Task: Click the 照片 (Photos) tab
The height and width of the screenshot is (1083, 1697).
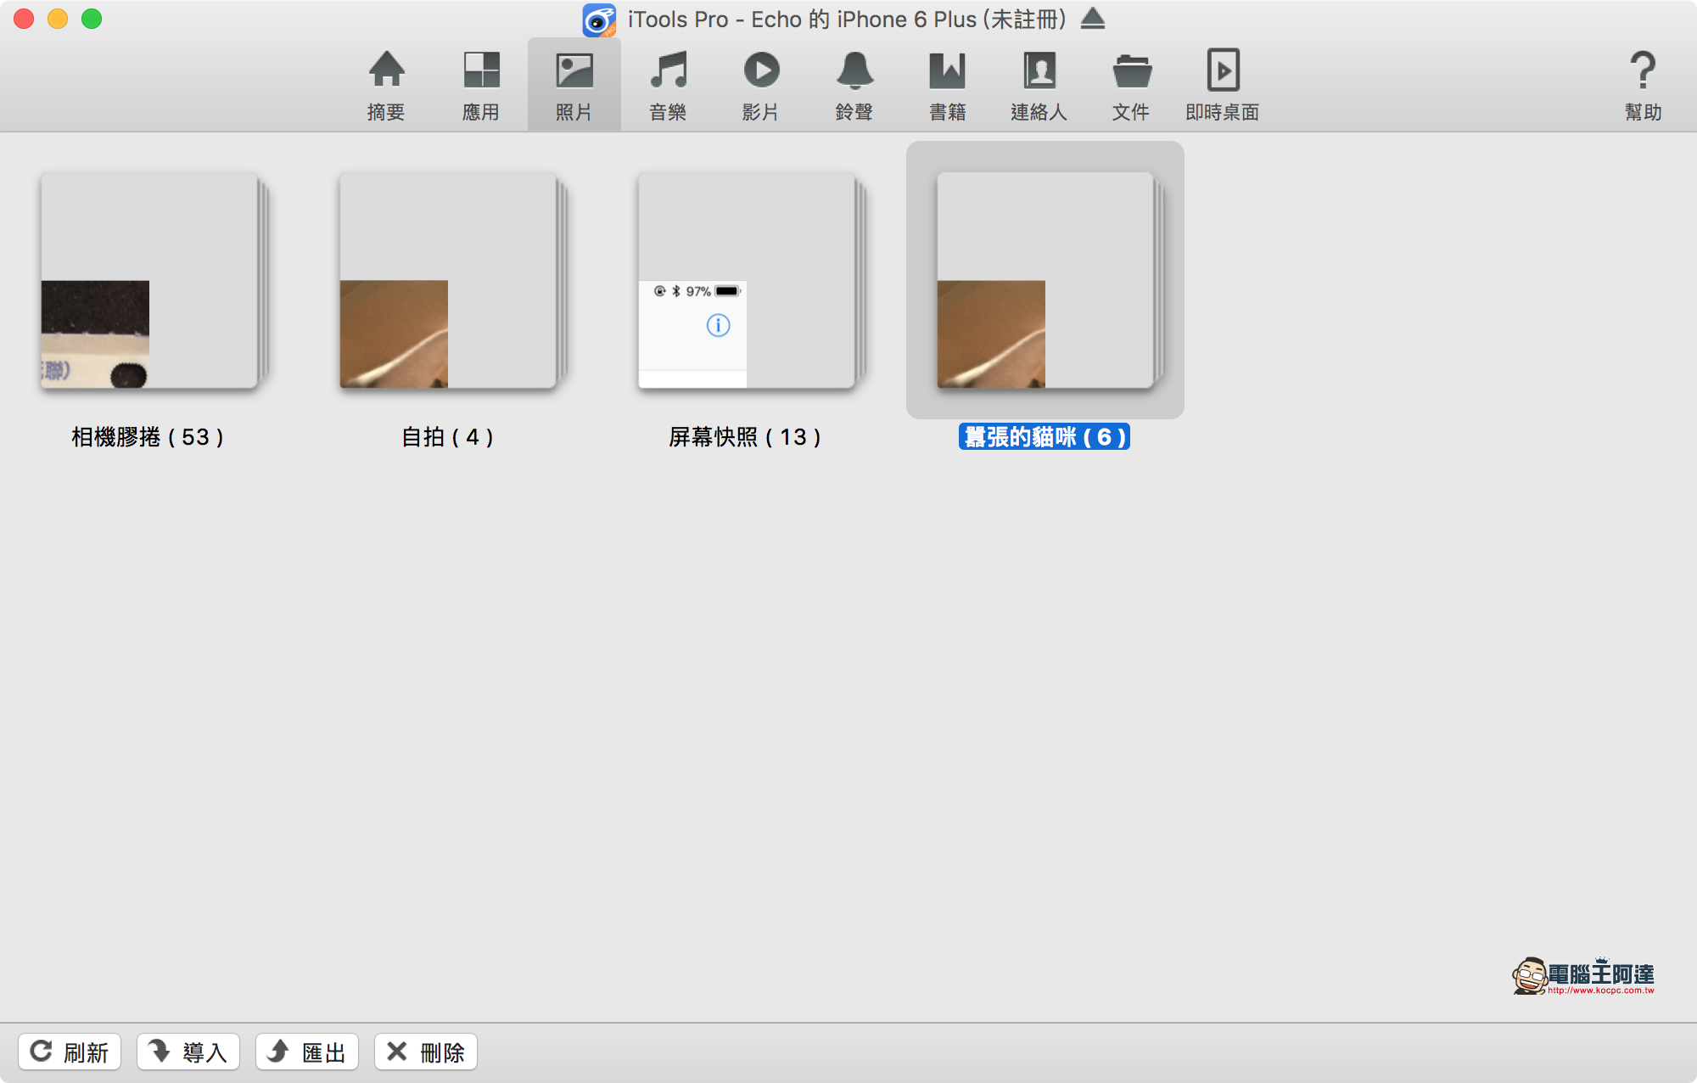Action: pyautogui.click(x=573, y=86)
